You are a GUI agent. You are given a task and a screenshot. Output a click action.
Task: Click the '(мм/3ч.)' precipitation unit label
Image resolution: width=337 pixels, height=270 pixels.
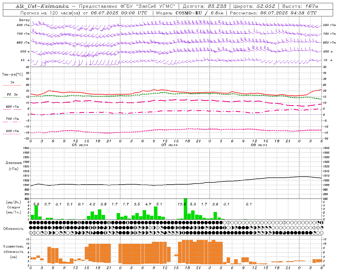(x=14, y=202)
